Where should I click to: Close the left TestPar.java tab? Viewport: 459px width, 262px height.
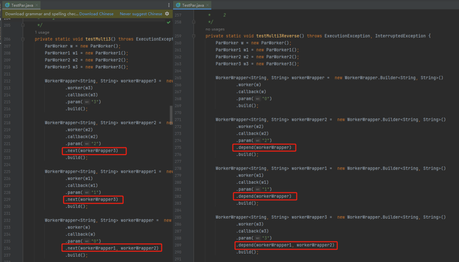click(37, 5)
